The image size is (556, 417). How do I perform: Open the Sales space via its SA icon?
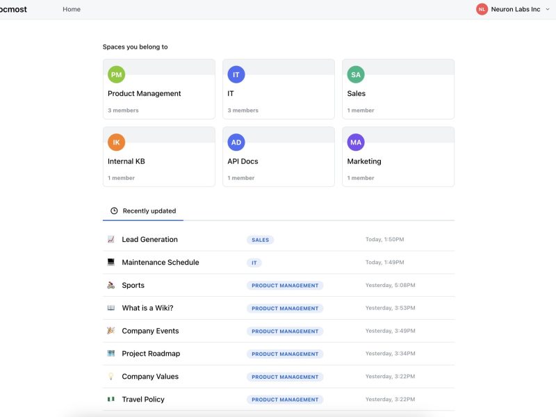(356, 74)
